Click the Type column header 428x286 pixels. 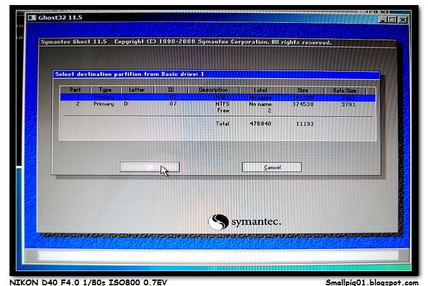point(106,90)
